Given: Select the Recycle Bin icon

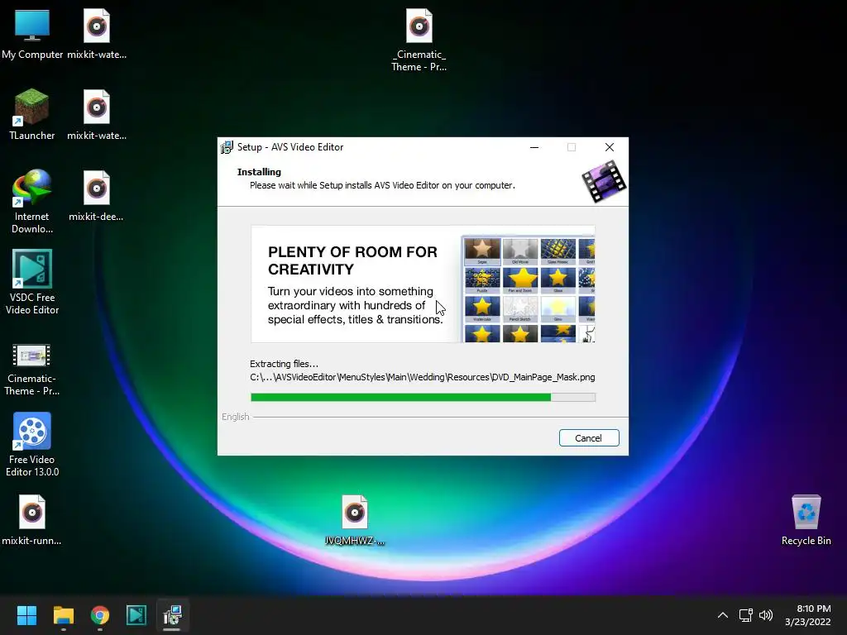Looking at the screenshot, I should click(806, 520).
